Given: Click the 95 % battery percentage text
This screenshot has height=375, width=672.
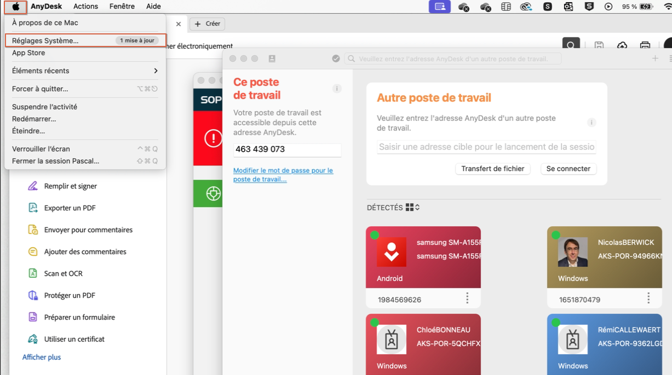Looking at the screenshot, I should pos(629,7).
